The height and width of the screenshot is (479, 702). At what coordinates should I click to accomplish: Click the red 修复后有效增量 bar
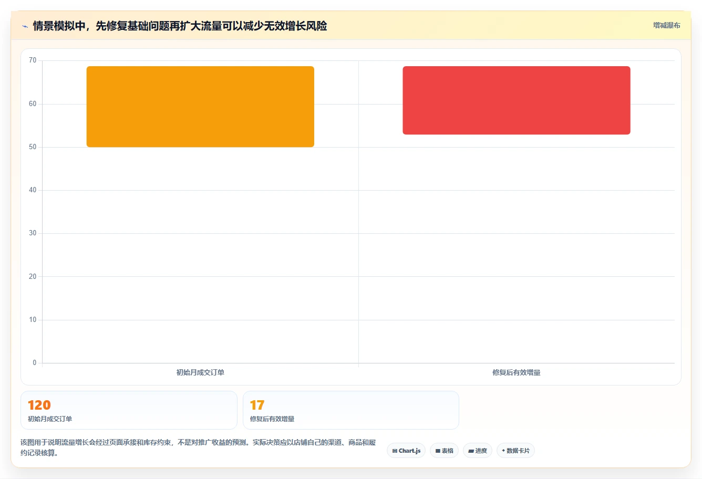tap(517, 100)
